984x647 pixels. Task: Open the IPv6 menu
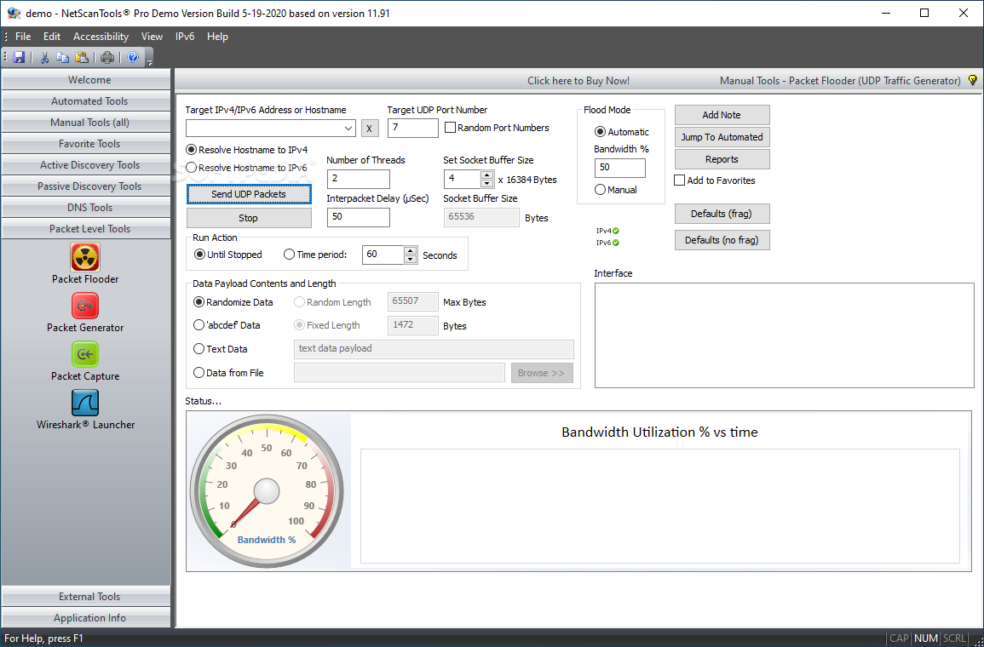[x=185, y=37]
